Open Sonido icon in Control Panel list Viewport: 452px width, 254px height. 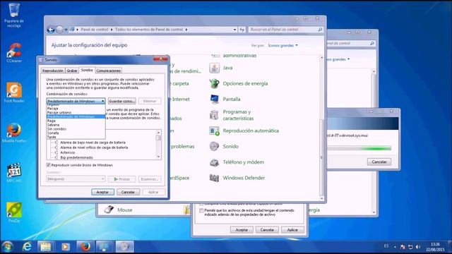[214, 146]
